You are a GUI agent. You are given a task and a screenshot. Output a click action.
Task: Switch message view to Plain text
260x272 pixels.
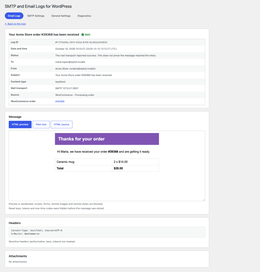point(41,125)
